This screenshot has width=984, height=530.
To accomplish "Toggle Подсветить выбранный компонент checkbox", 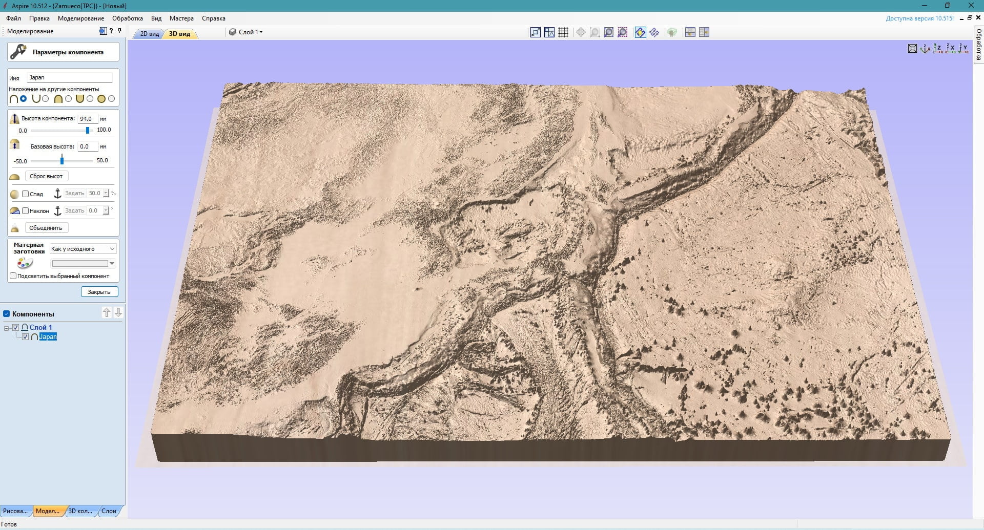I will pyautogui.click(x=13, y=275).
